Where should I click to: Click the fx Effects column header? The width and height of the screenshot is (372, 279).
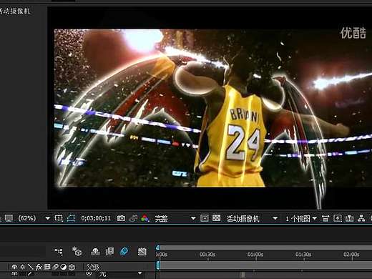(x=39, y=267)
